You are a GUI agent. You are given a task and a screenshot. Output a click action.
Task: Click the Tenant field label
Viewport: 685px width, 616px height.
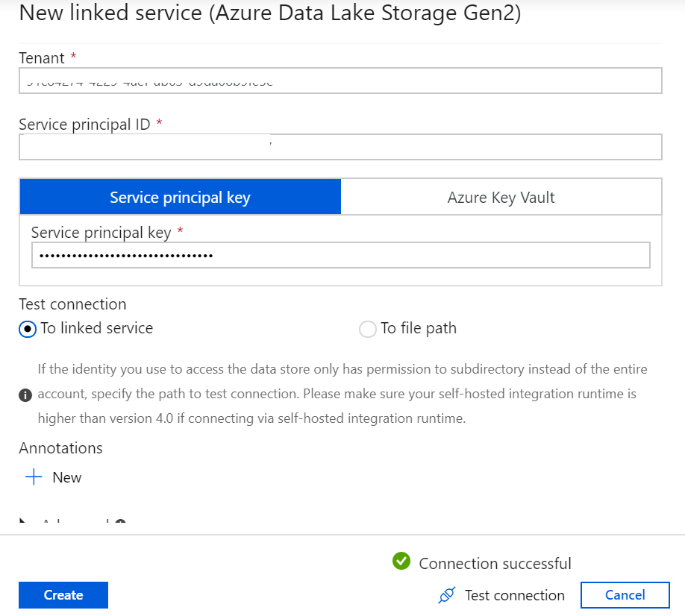(x=42, y=57)
